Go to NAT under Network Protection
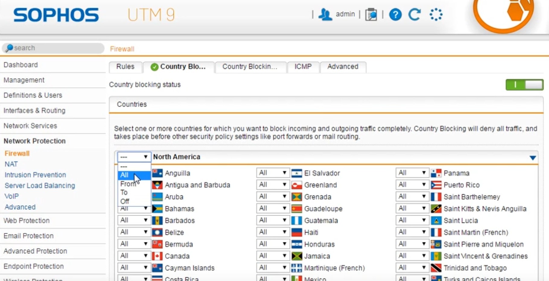This screenshot has width=549, height=281. click(x=11, y=164)
